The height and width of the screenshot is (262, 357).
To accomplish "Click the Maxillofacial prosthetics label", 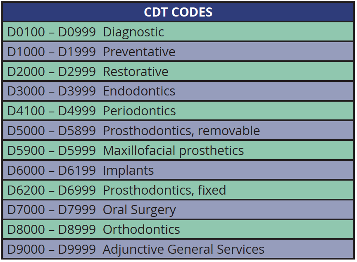I will [x=173, y=150].
